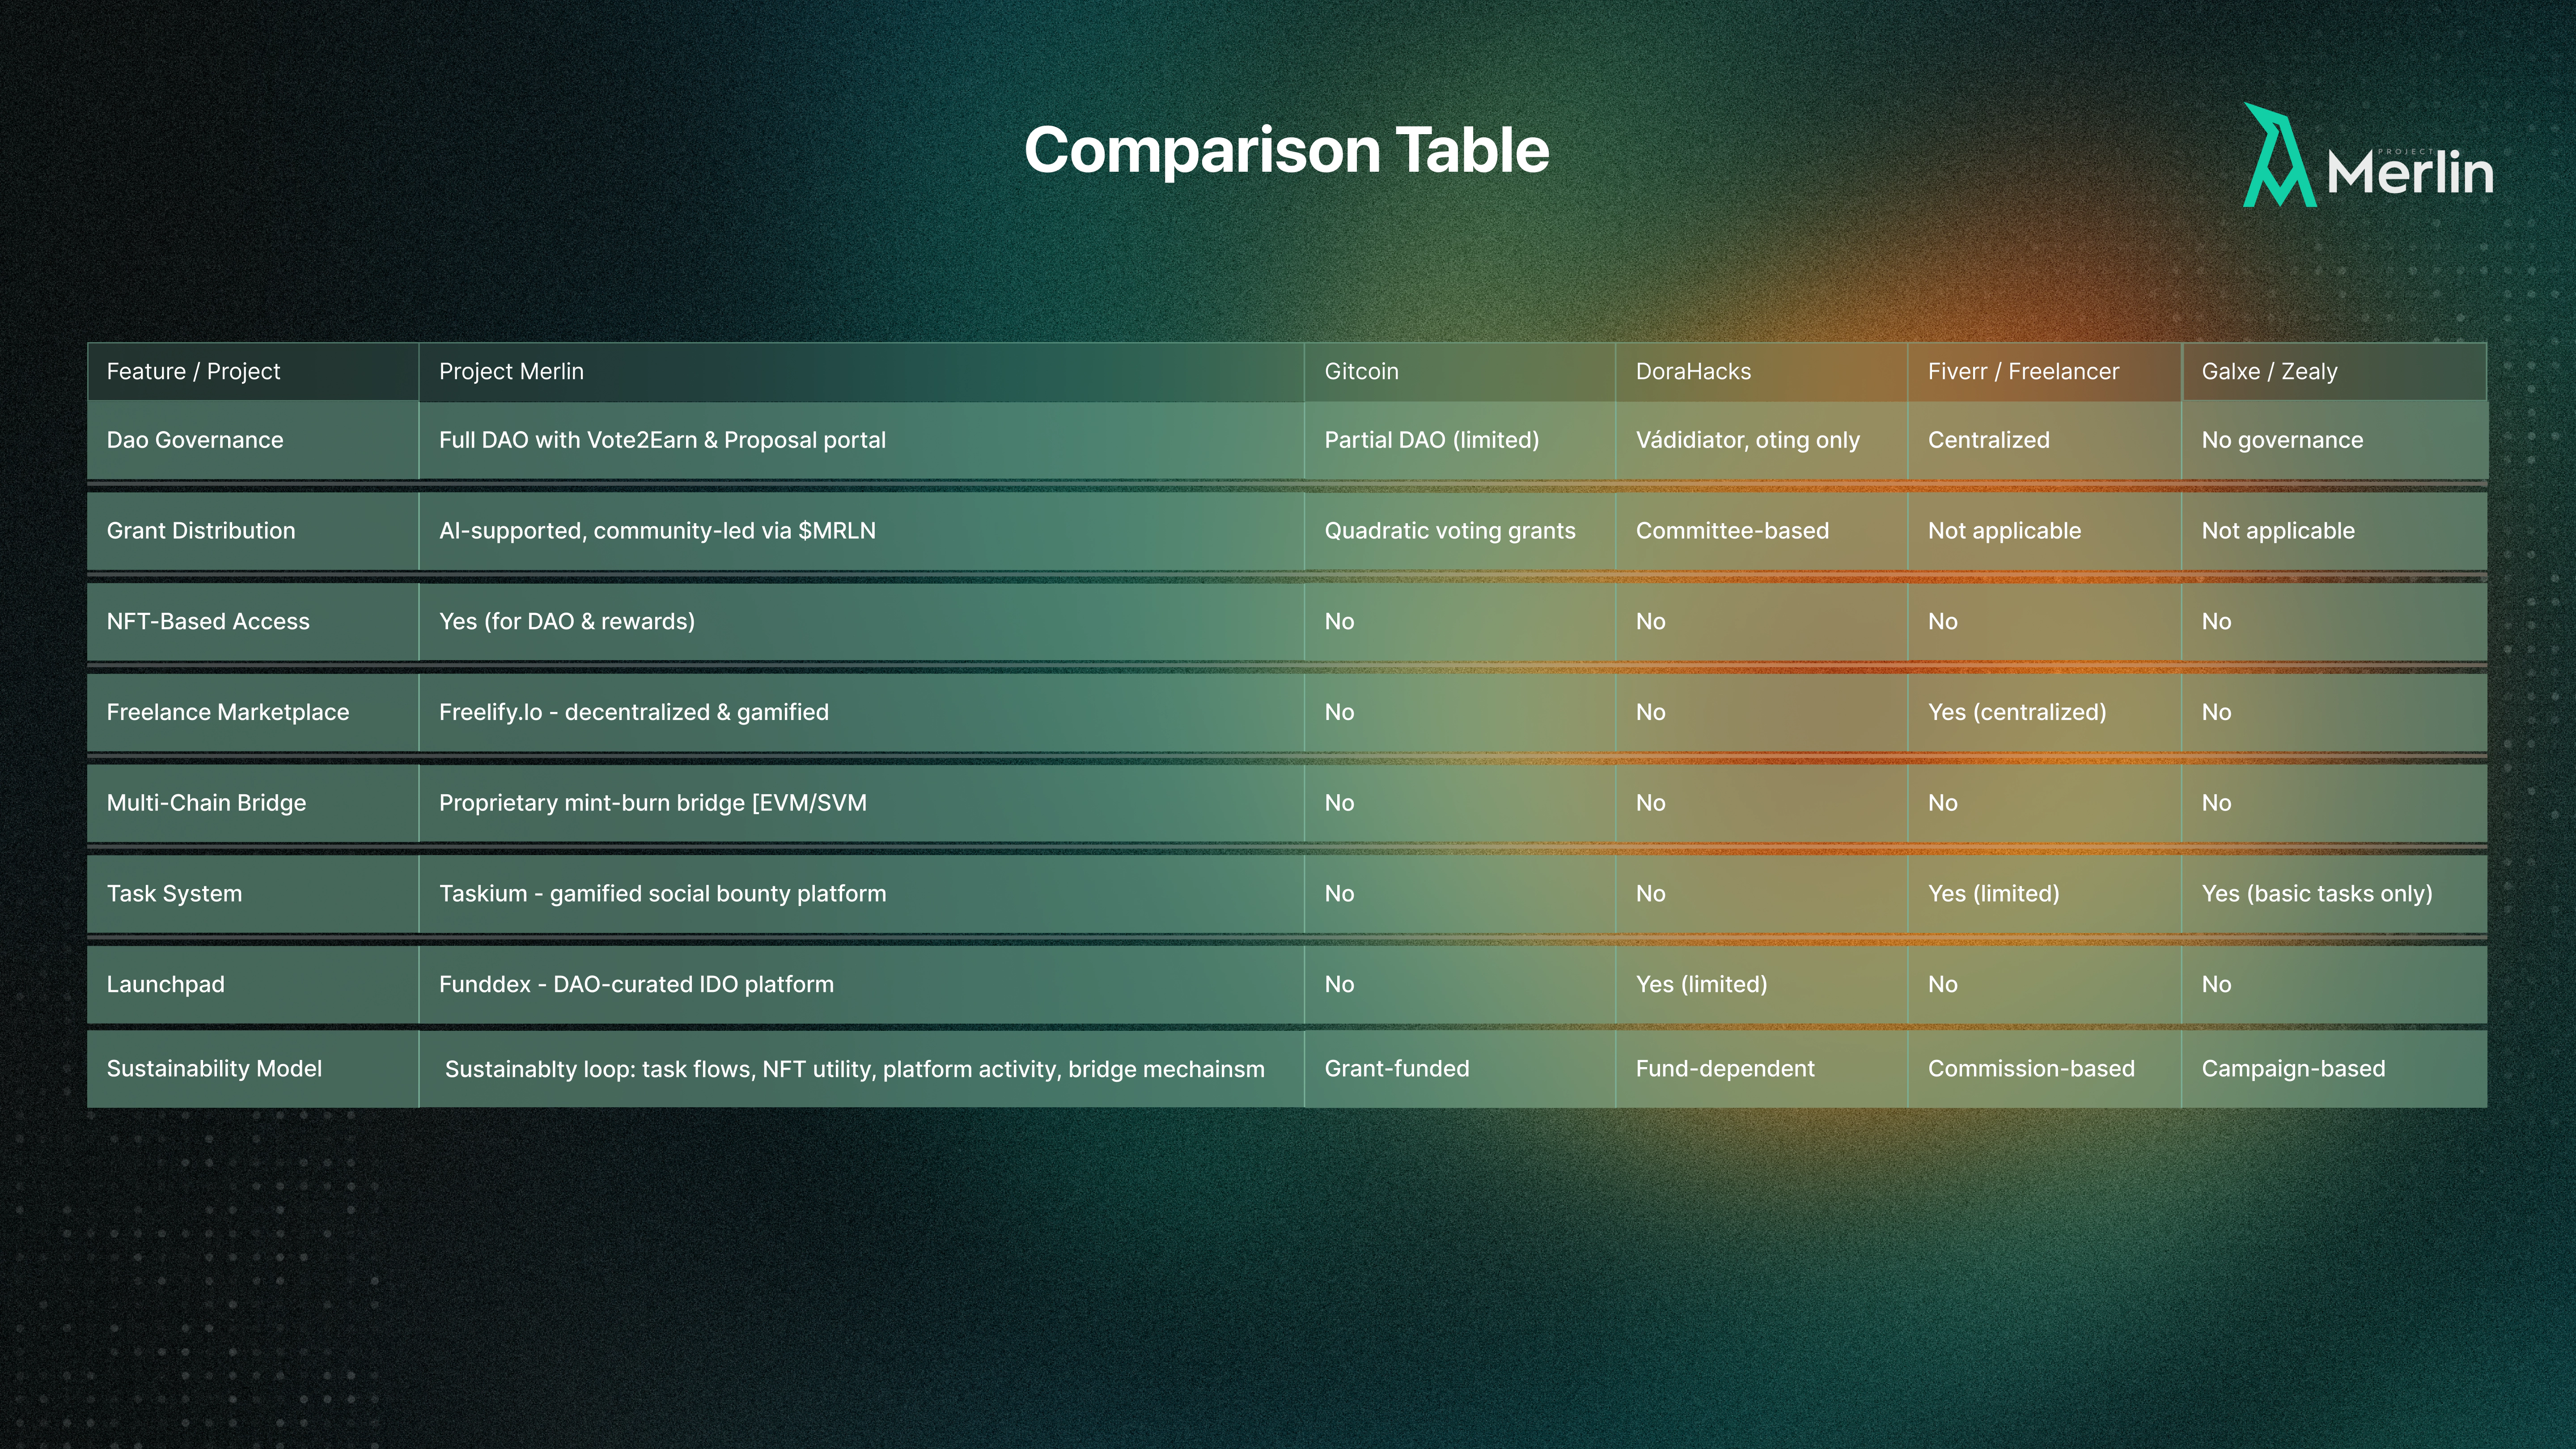This screenshot has height=1449, width=2576.
Task: Click the Sustainability Model row label
Action: (x=214, y=1069)
